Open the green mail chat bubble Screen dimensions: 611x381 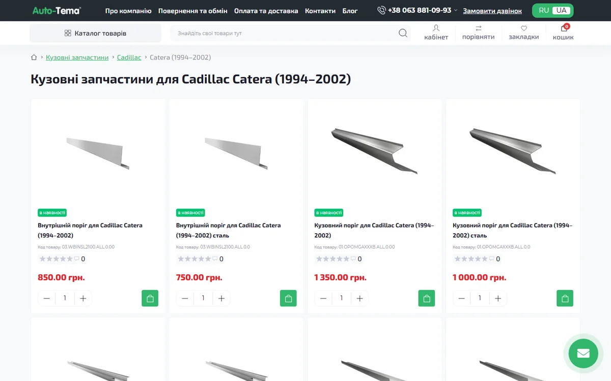pyautogui.click(x=583, y=353)
